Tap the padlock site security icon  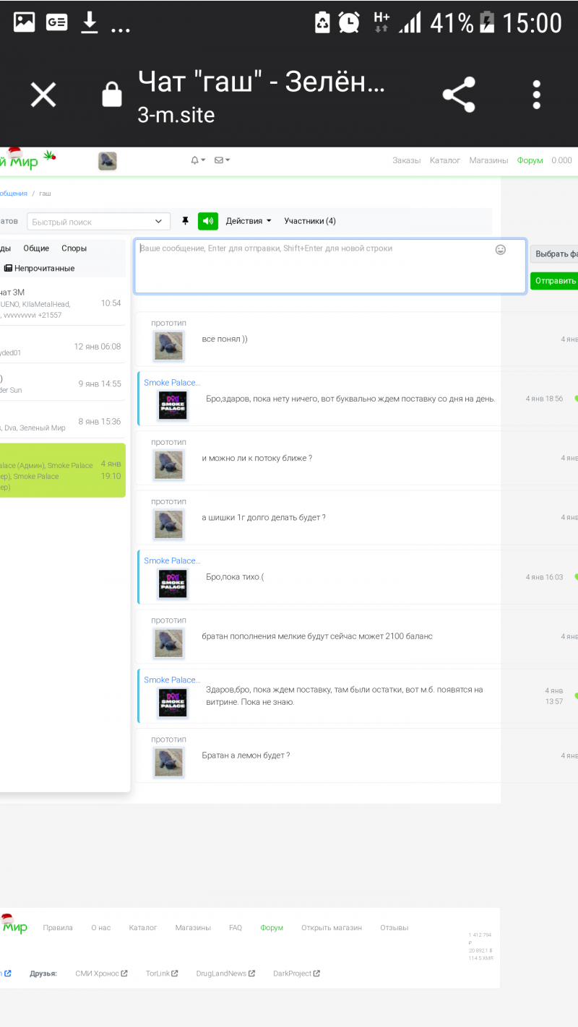[112, 95]
